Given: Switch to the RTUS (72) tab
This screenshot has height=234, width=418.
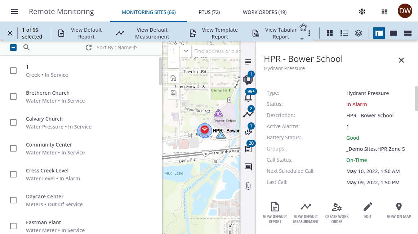Looking at the screenshot, I should coord(209,12).
